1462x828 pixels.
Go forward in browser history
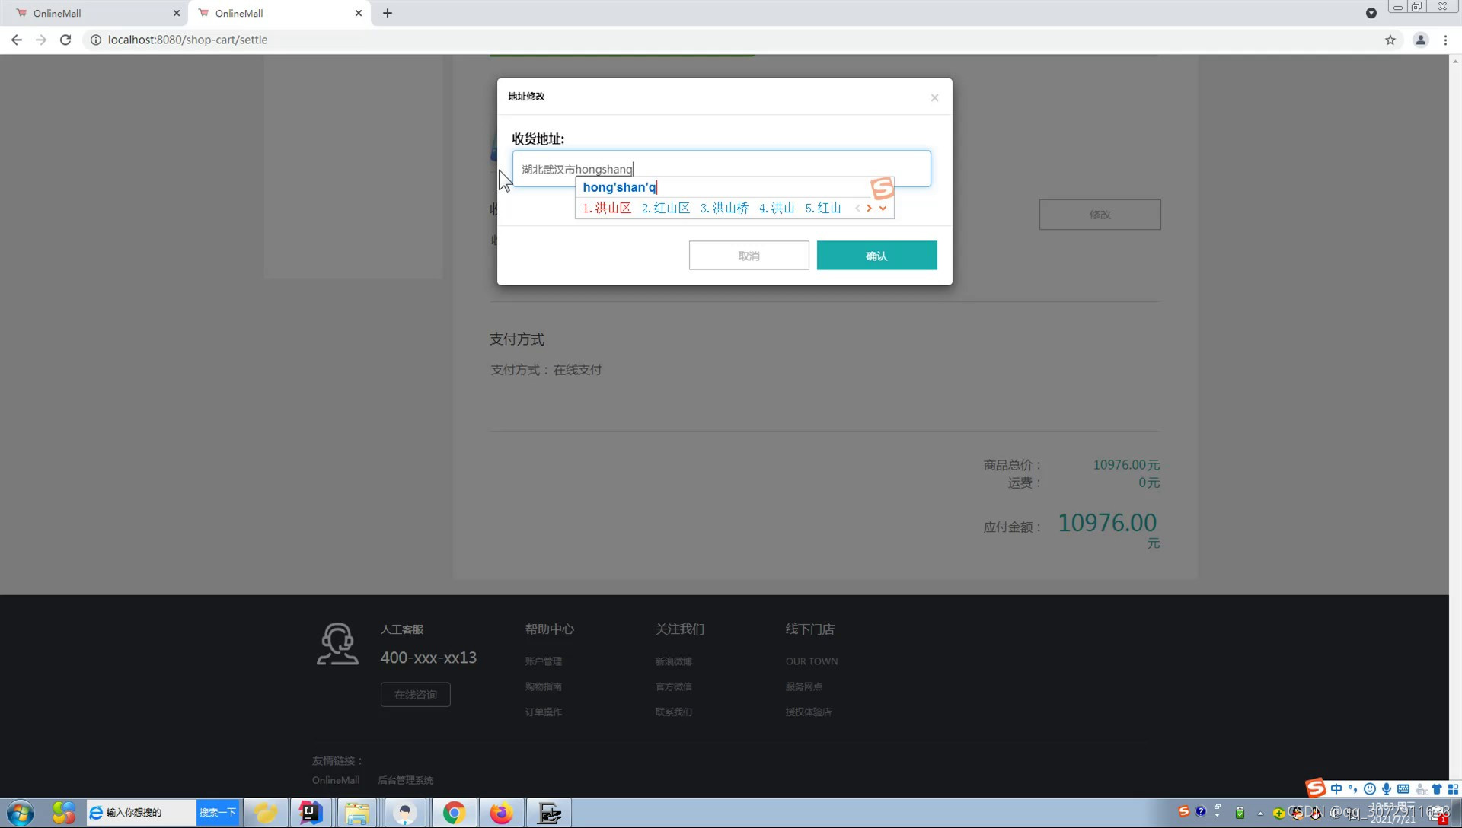pyautogui.click(x=41, y=40)
